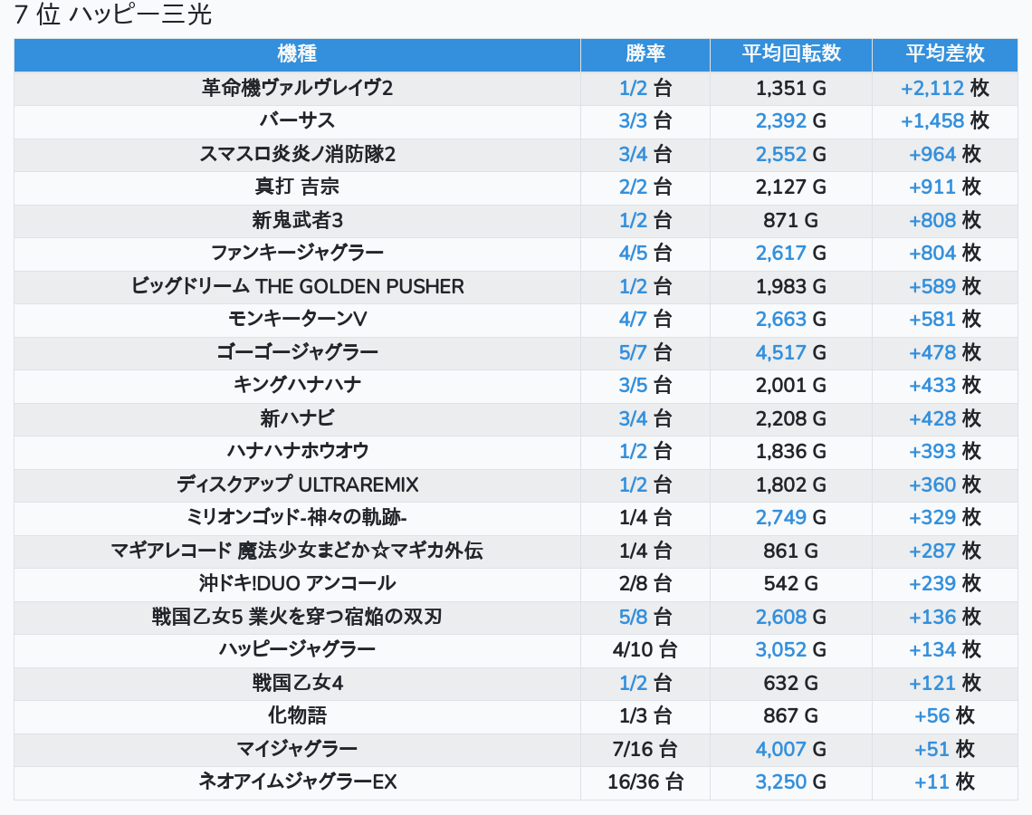Select the バーサス machine name
Viewport: 1032px width, 815px height.
297,121
